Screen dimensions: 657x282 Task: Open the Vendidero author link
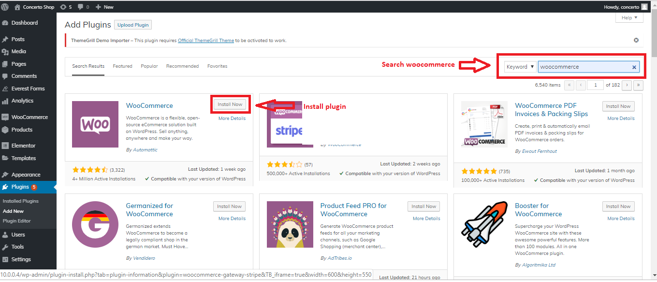click(144, 258)
